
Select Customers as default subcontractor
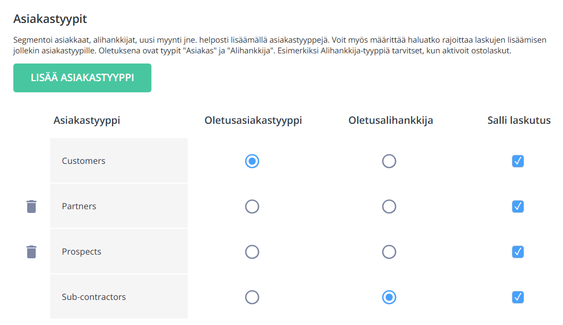tap(389, 161)
